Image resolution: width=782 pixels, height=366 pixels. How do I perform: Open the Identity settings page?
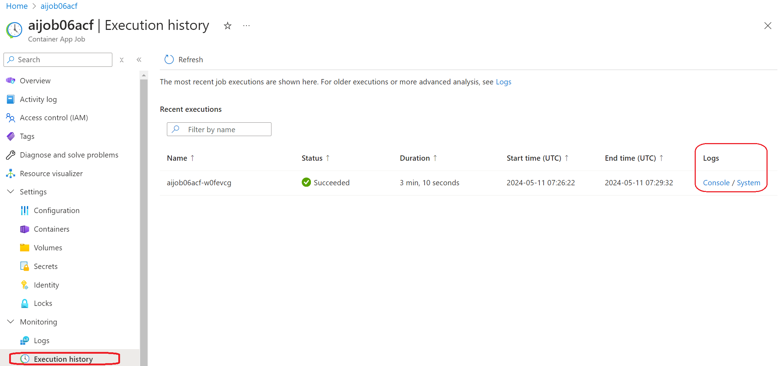click(x=46, y=285)
